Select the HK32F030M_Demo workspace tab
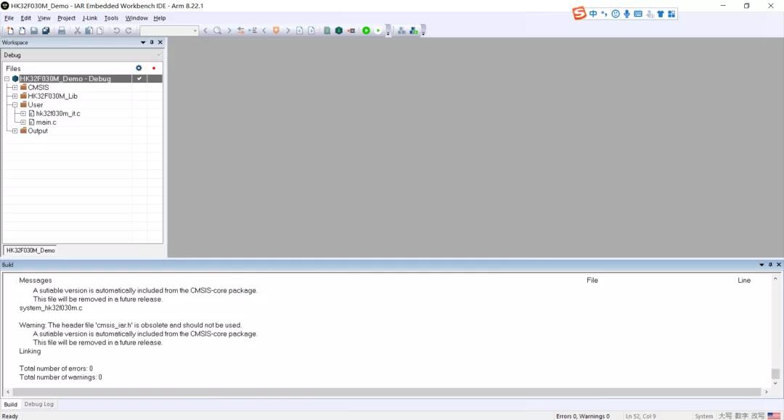This screenshot has width=784, height=420. 30,250
